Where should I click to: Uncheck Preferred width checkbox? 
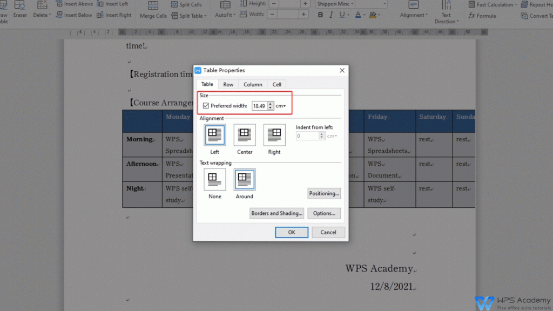tap(206, 106)
